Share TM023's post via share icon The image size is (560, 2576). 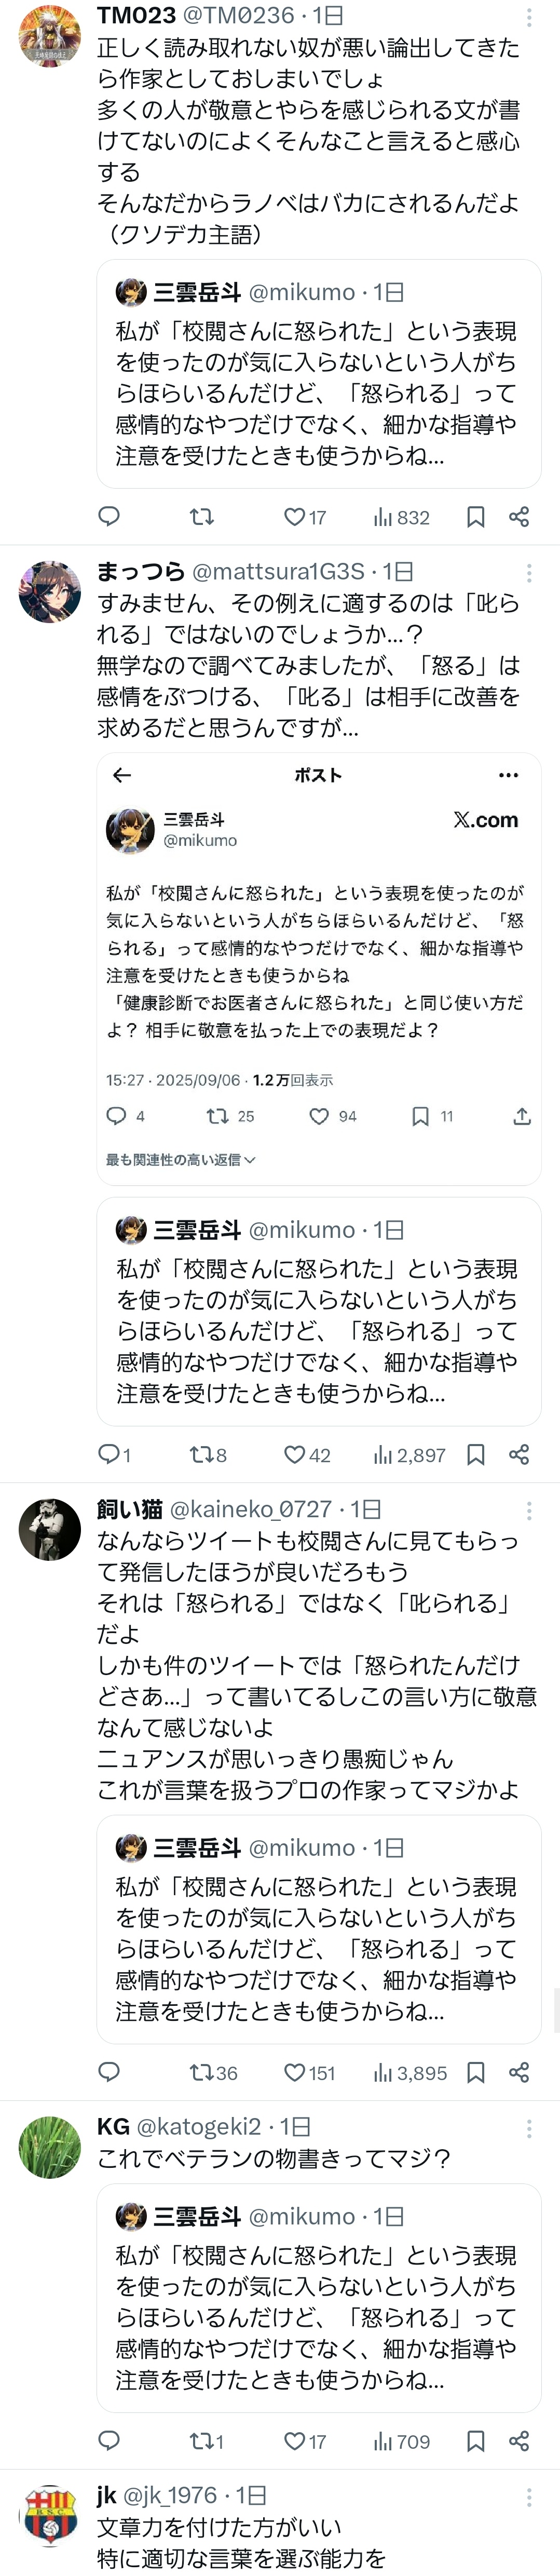click(x=519, y=517)
